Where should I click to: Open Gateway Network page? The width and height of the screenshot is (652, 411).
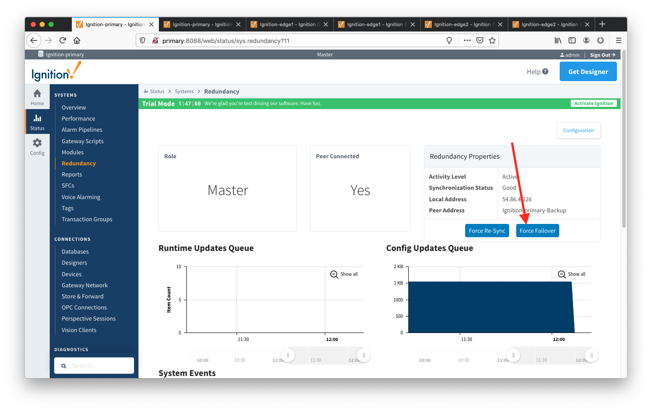85,285
